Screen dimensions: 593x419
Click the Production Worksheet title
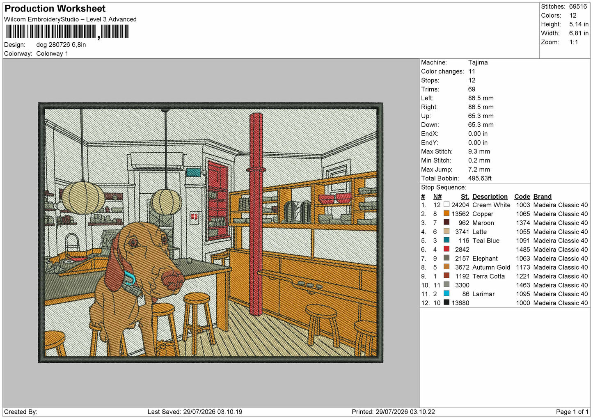coord(55,9)
